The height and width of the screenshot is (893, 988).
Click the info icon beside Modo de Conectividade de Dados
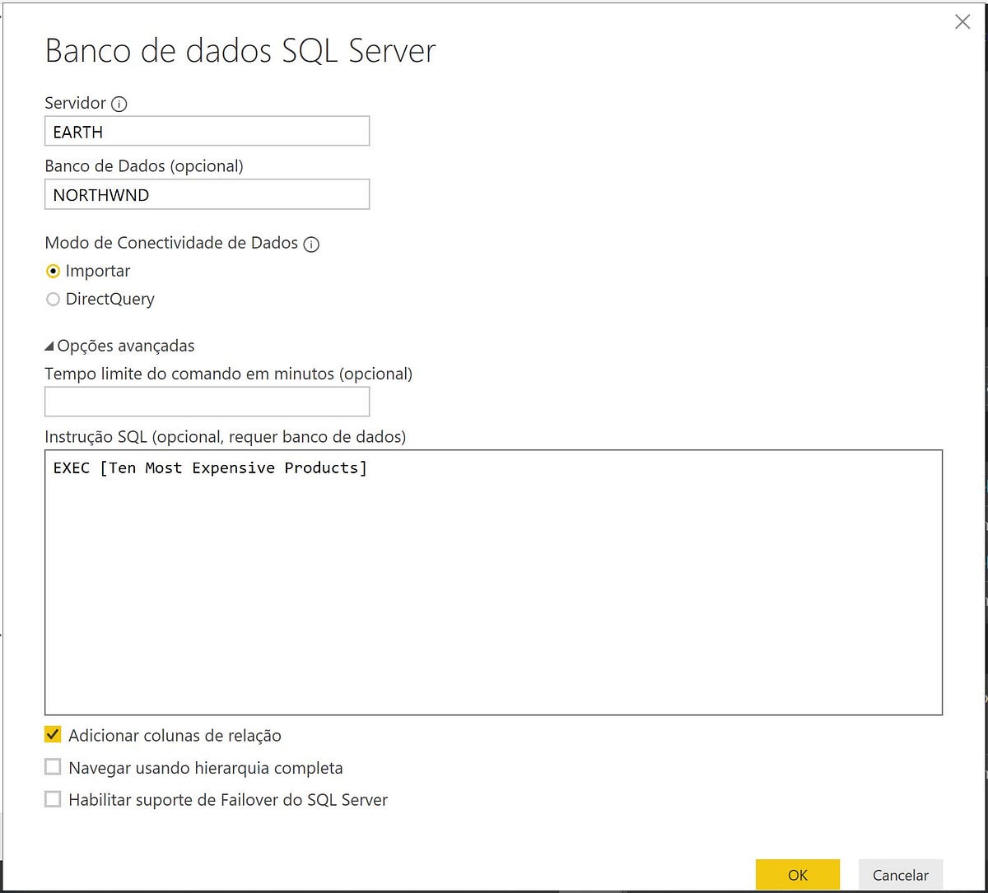click(311, 244)
